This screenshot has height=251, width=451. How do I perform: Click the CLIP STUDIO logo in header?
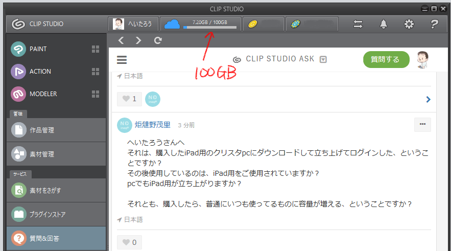(37, 24)
